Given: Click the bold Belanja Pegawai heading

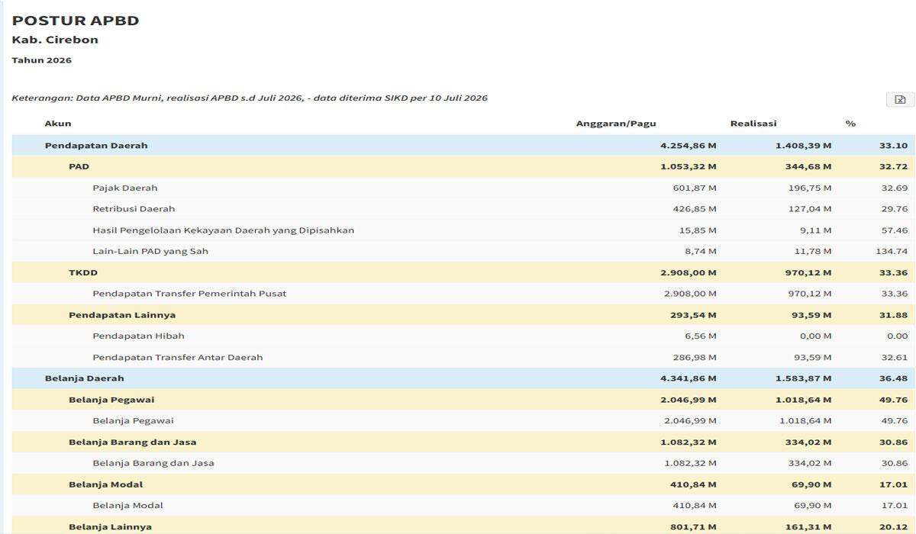Looking at the screenshot, I should 111,400.
